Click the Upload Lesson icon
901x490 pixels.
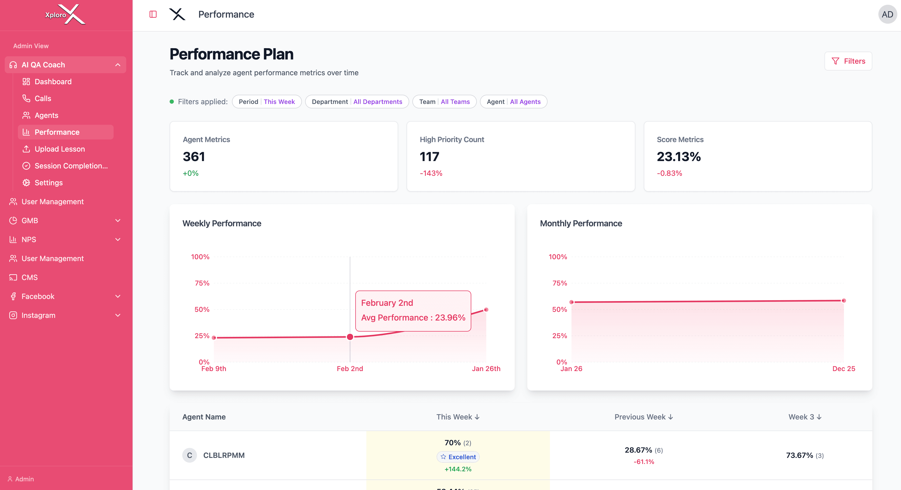tap(26, 149)
